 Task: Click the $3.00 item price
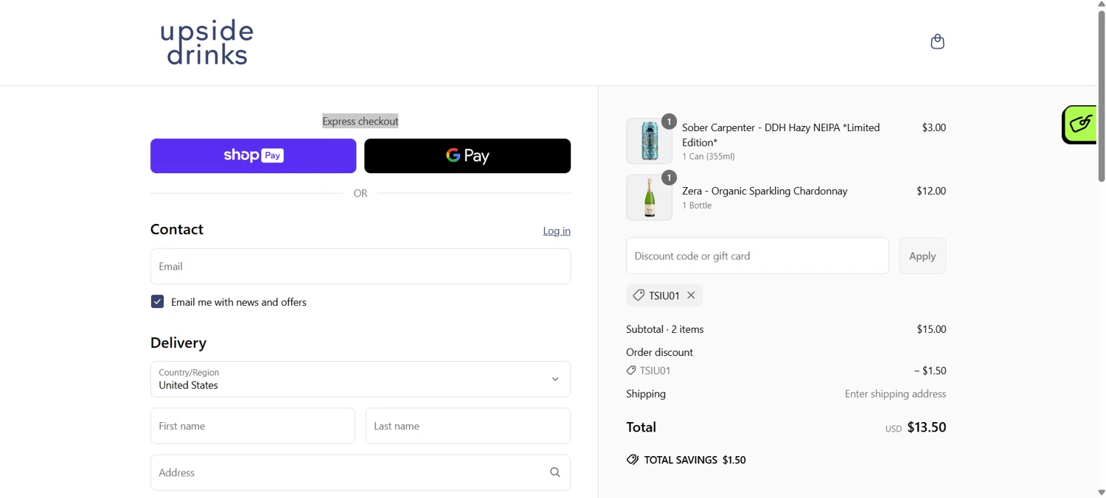click(x=933, y=127)
